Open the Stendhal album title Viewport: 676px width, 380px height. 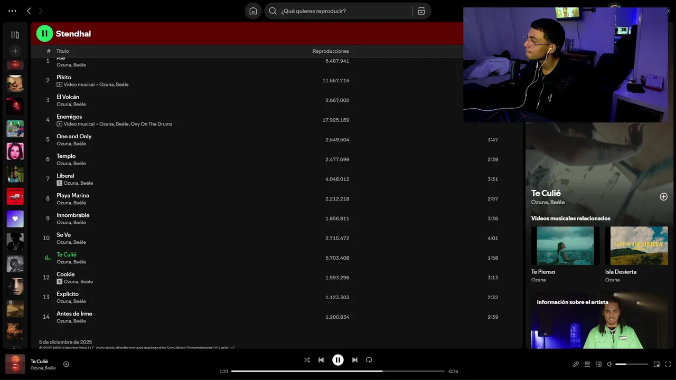pyautogui.click(x=73, y=34)
